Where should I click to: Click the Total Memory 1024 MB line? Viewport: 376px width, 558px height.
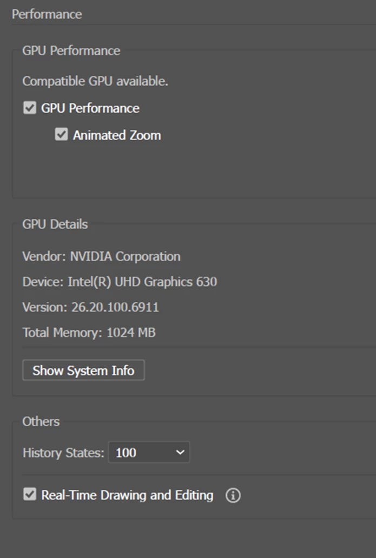[89, 333]
